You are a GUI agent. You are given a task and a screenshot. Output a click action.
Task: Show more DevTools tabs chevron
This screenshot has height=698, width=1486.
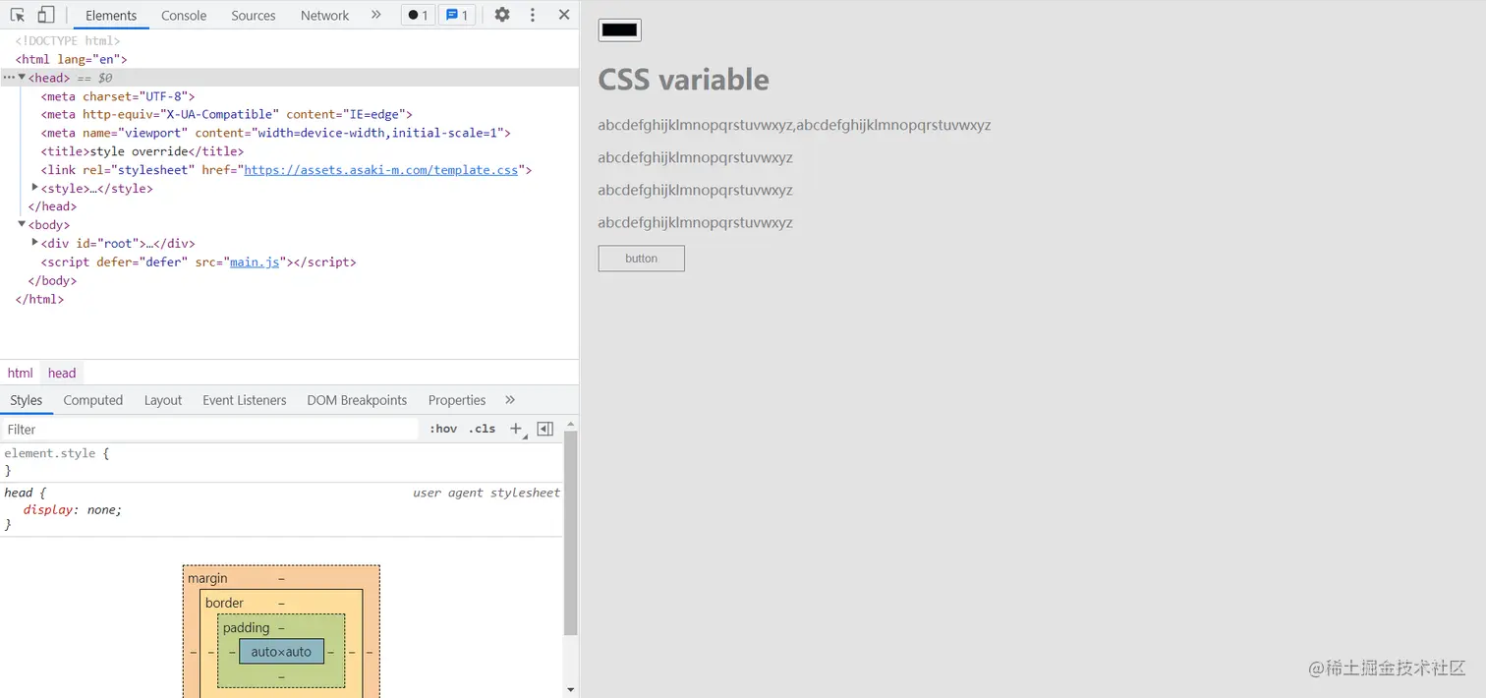click(376, 15)
